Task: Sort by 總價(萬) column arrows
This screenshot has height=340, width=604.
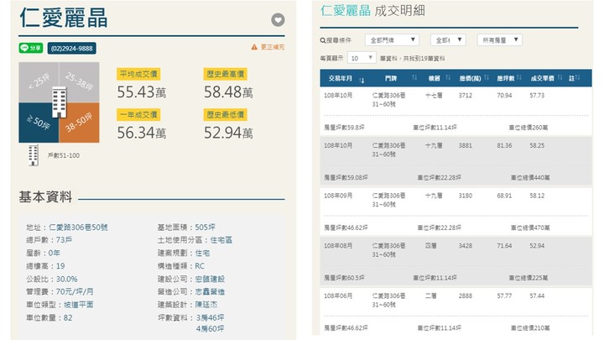Action: (487, 77)
